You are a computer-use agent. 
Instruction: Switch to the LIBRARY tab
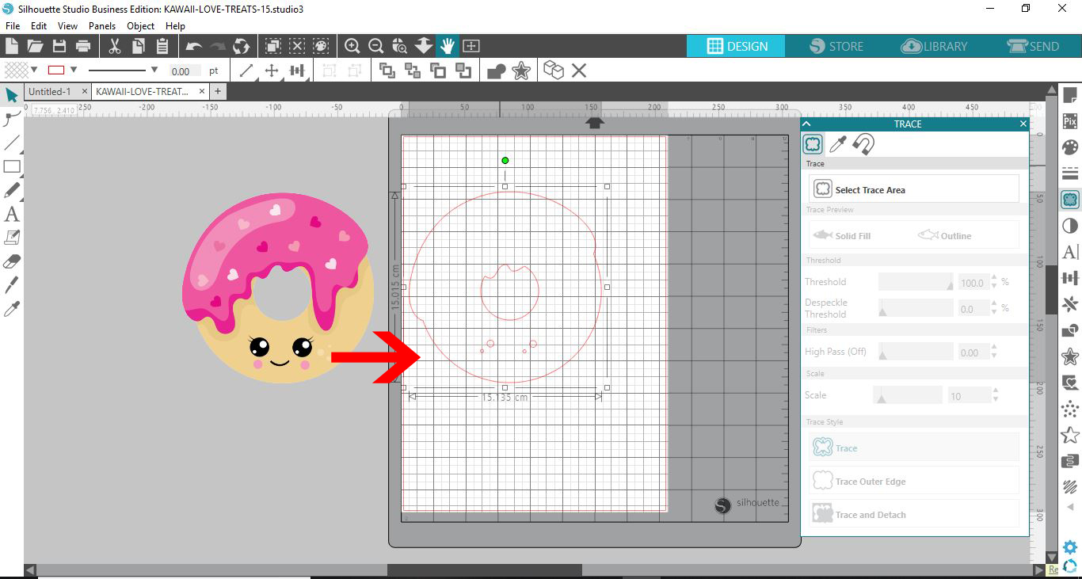click(x=935, y=46)
